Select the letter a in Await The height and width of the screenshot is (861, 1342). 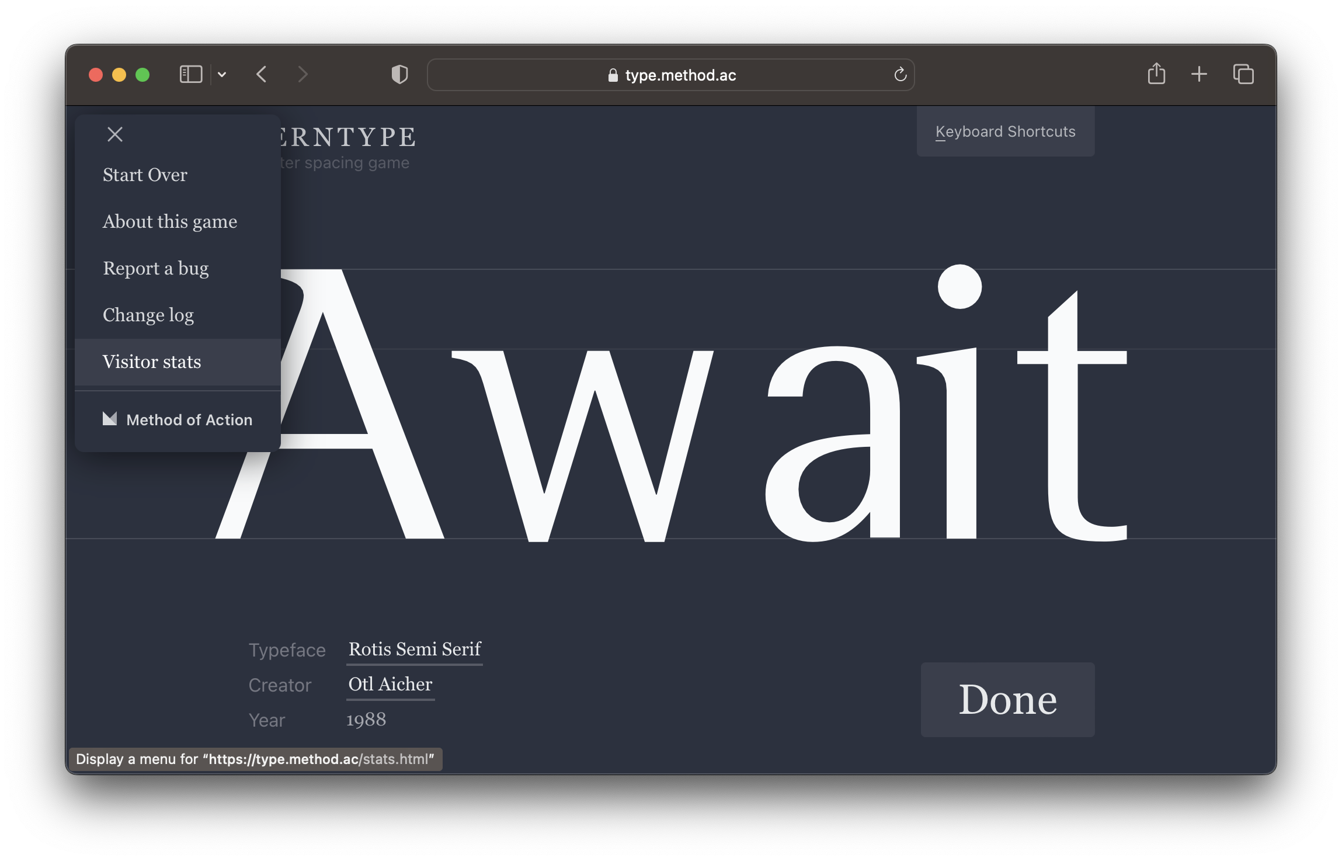click(x=833, y=444)
